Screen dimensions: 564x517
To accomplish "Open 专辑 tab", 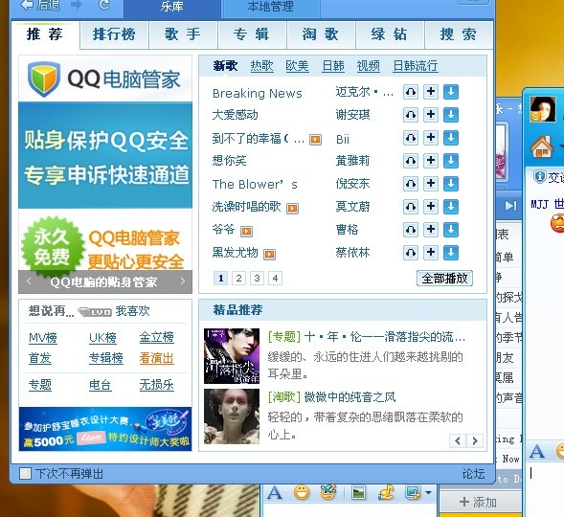I will [x=252, y=34].
